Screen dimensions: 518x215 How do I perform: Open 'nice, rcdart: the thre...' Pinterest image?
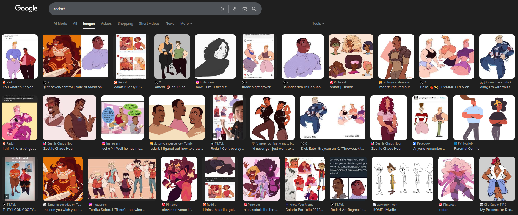(x=261, y=179)
